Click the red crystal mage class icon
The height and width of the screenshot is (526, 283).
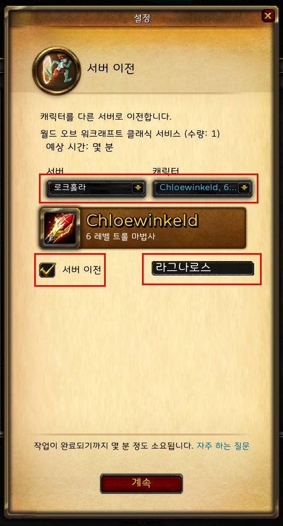pyautogui.click(x=60, y=228)
